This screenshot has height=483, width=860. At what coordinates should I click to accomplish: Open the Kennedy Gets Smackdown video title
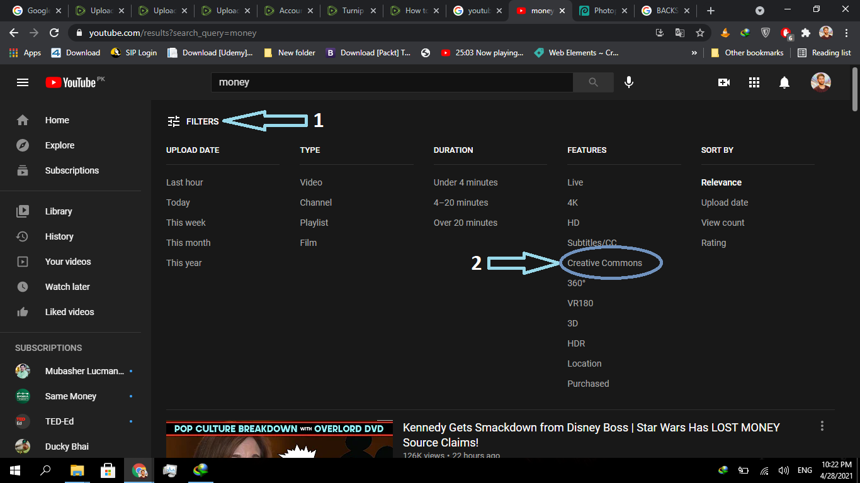coord(591,435)
